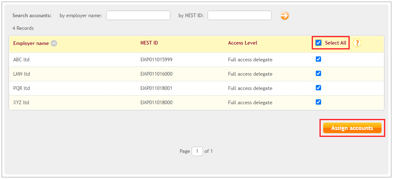
Task: Click the Select All label text
Action: pos(336,43)
